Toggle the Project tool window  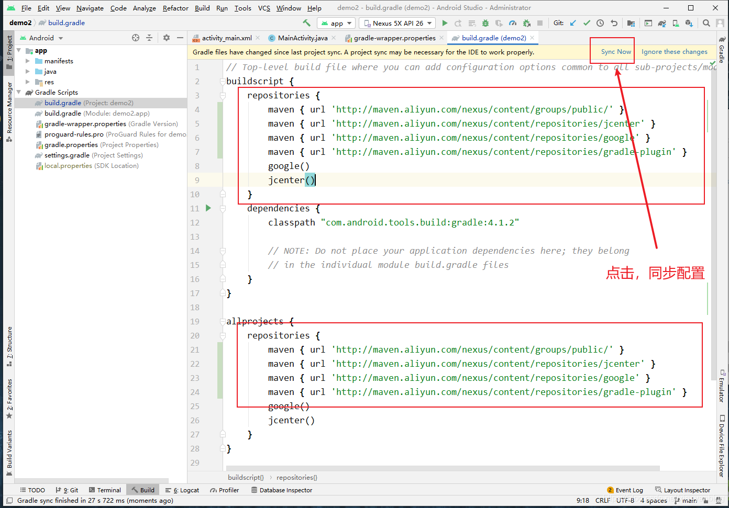9,52
